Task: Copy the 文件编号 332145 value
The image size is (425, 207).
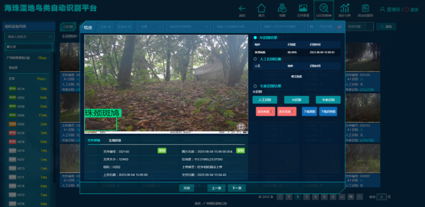Action: [162, 151]
